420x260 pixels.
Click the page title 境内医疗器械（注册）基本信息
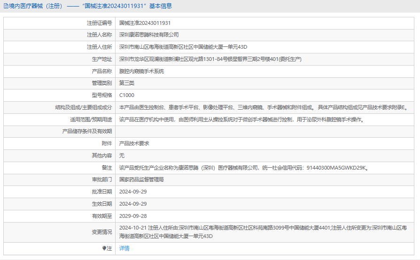(90, 6)
